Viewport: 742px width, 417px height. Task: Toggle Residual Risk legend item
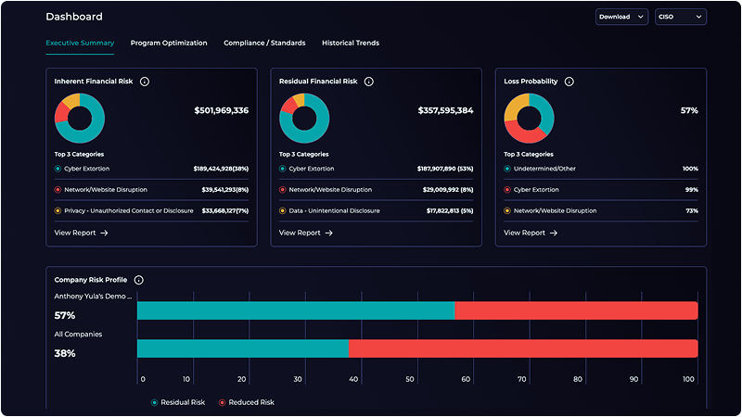178,402
